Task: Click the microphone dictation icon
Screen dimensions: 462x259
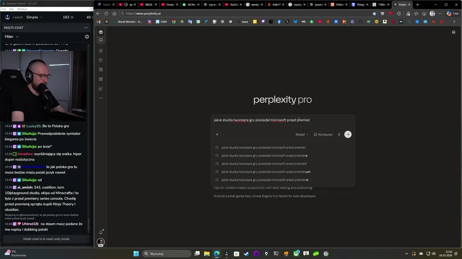Action: (339, 135)
